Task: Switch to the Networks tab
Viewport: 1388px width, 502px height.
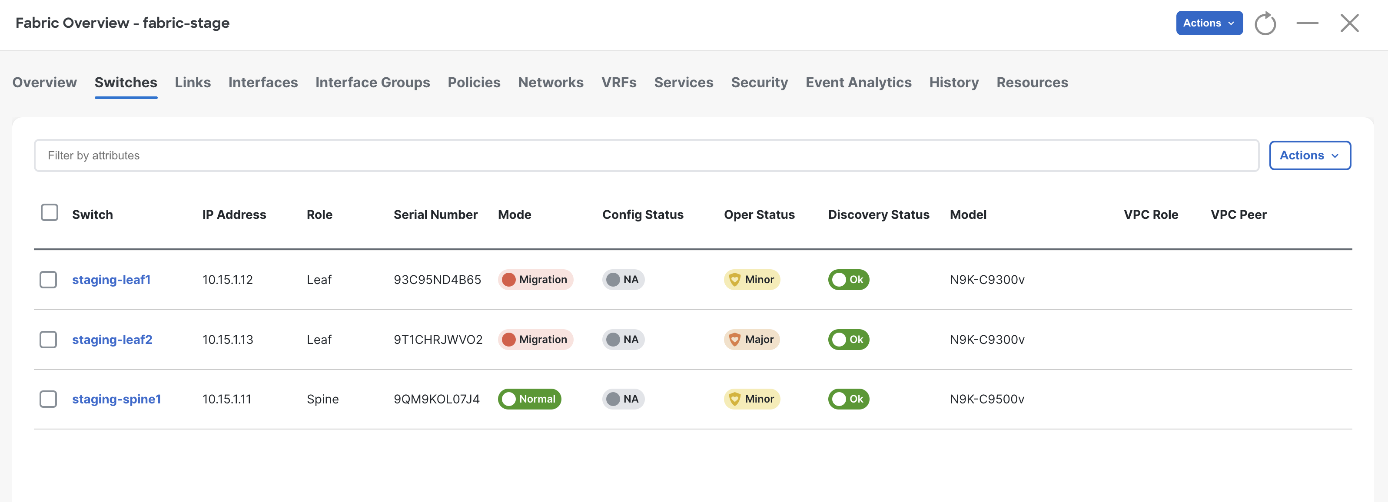Action: 551,83
